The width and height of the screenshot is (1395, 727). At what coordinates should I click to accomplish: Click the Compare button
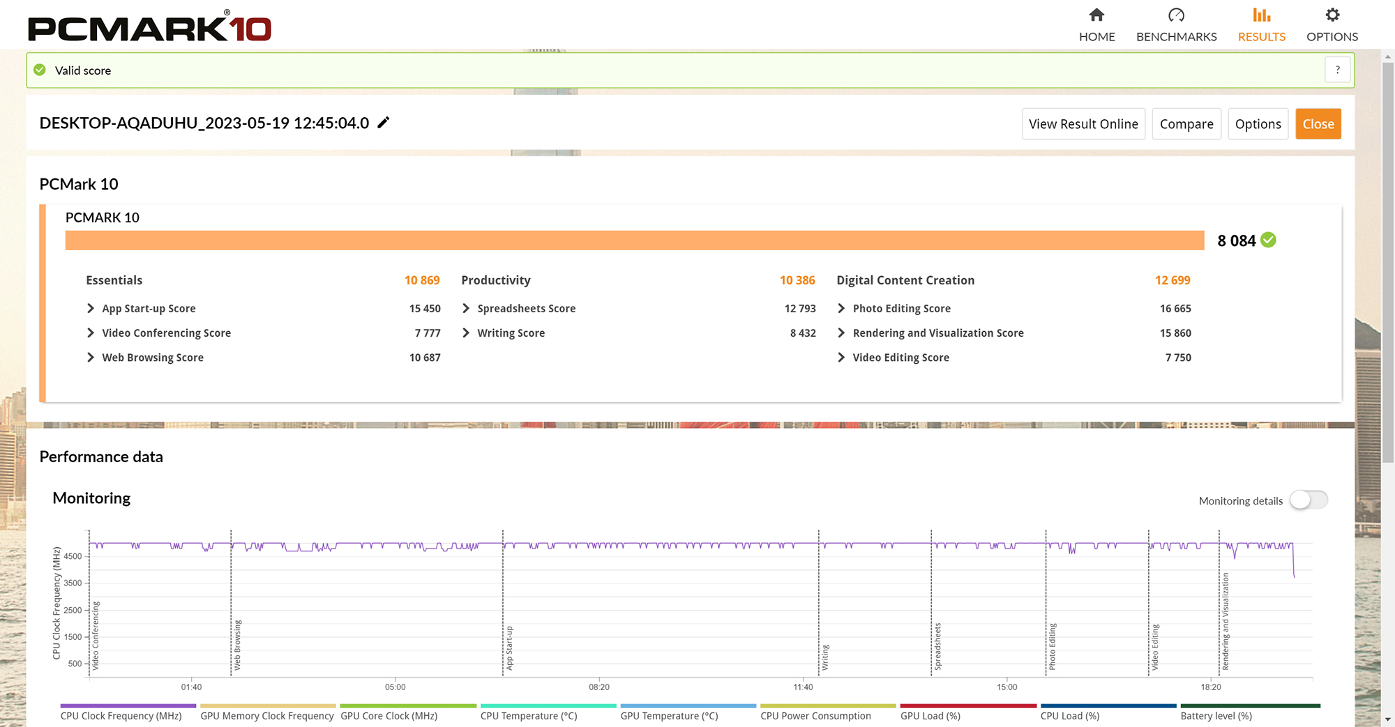click(x=1186, y=123)
